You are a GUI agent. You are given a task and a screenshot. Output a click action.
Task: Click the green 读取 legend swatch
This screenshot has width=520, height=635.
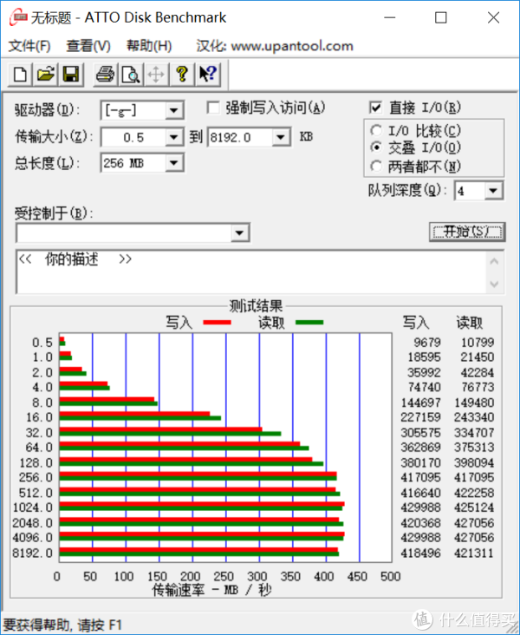tap(309, 323)
